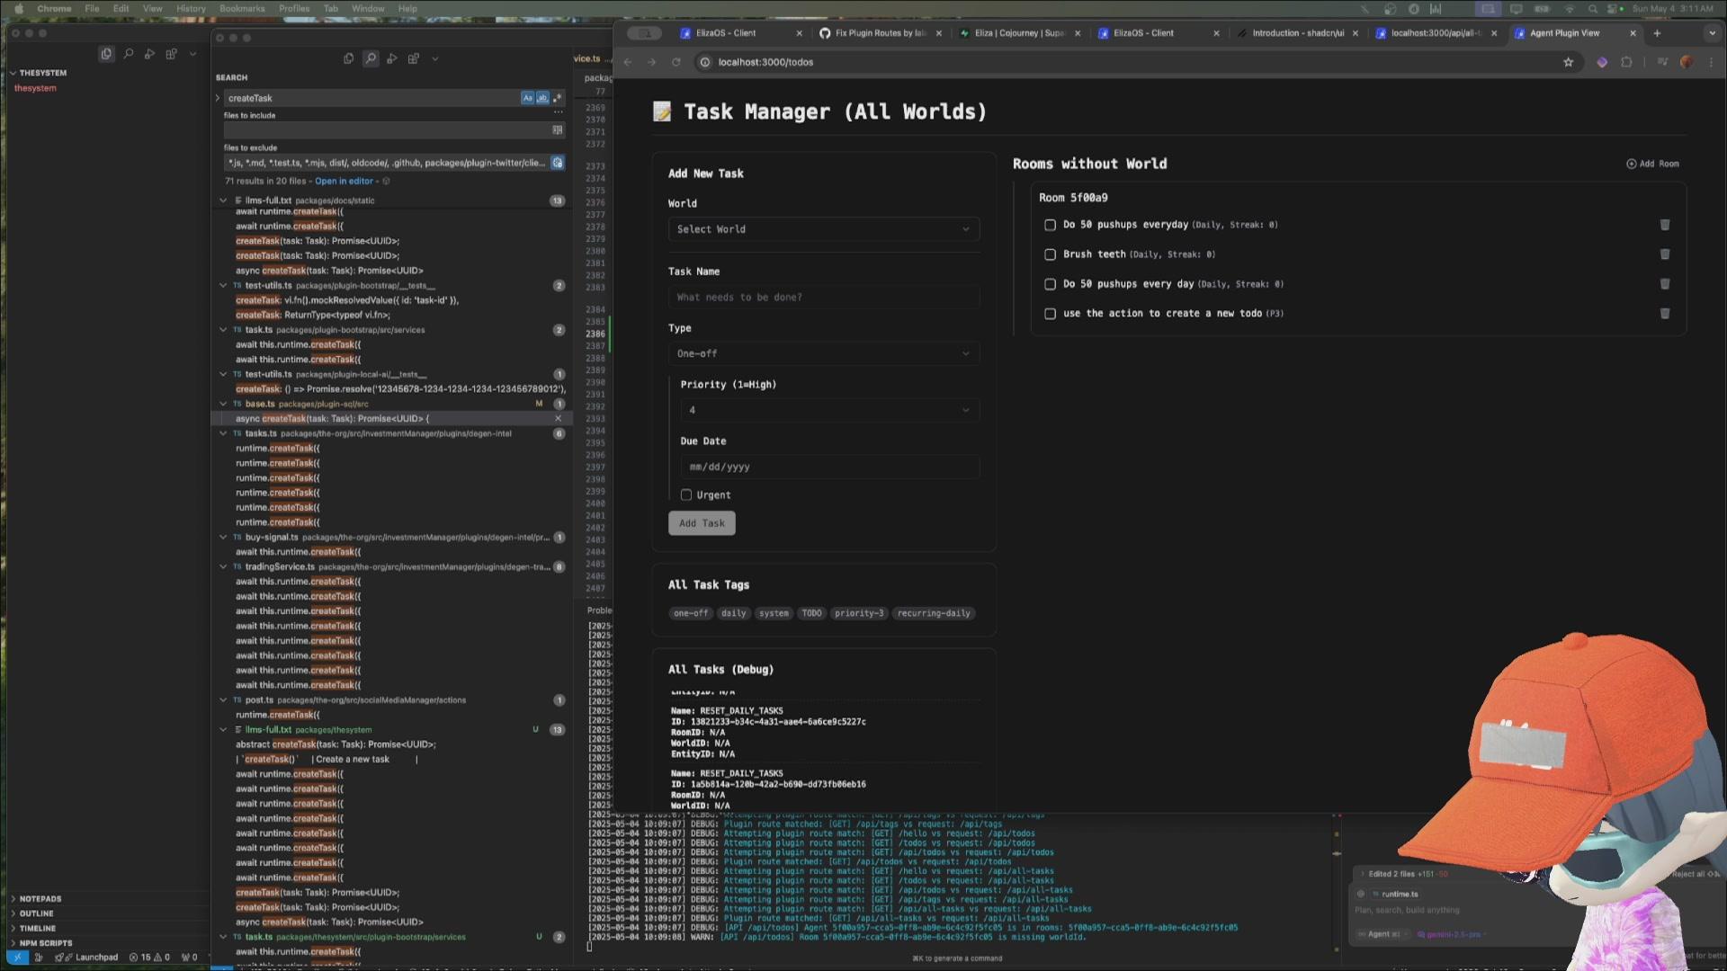Viewport: 1727px width, 971px height.
Task: Check the 'Brush teeth' task checkbox
Action: (1050, 254)
